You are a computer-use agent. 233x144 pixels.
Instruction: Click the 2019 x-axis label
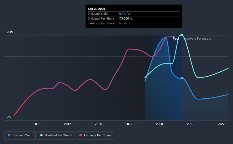click(129, 124)
